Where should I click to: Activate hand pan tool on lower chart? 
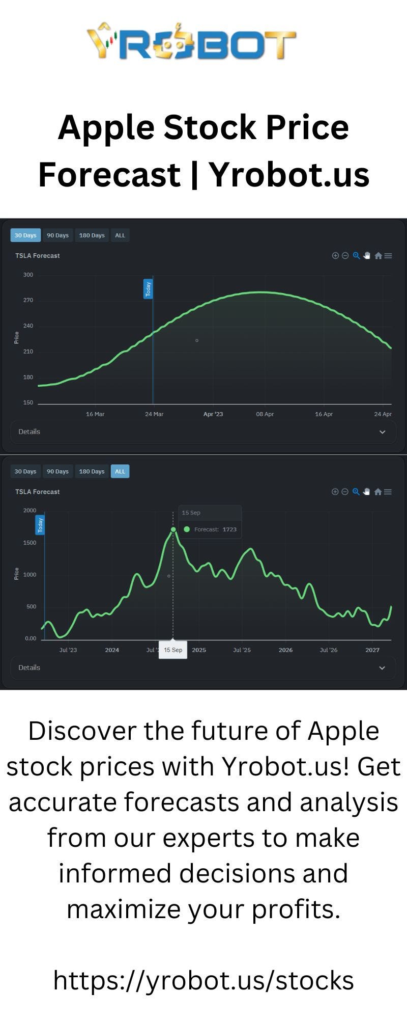(367, 492)
